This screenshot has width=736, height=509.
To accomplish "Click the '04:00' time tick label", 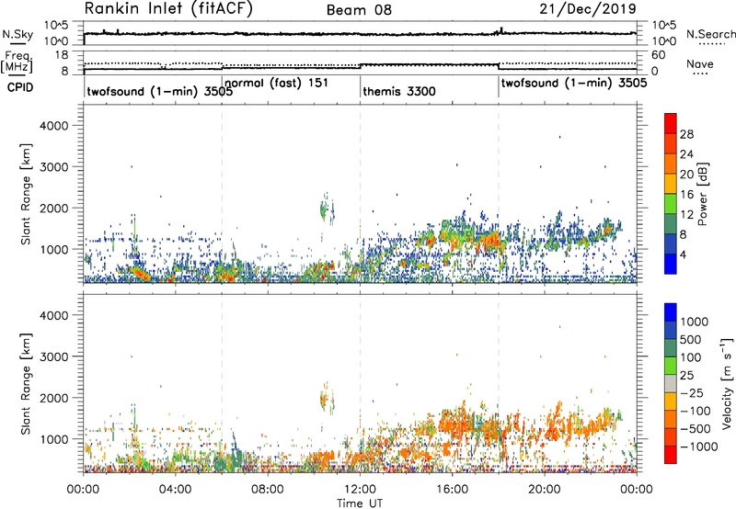I will (176, 490).
